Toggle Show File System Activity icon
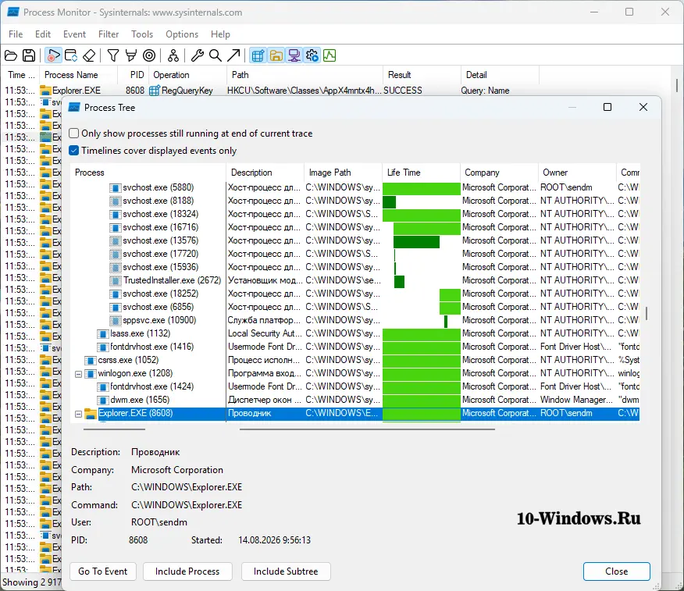The image size is (684, 591). [x=276, y=55]
